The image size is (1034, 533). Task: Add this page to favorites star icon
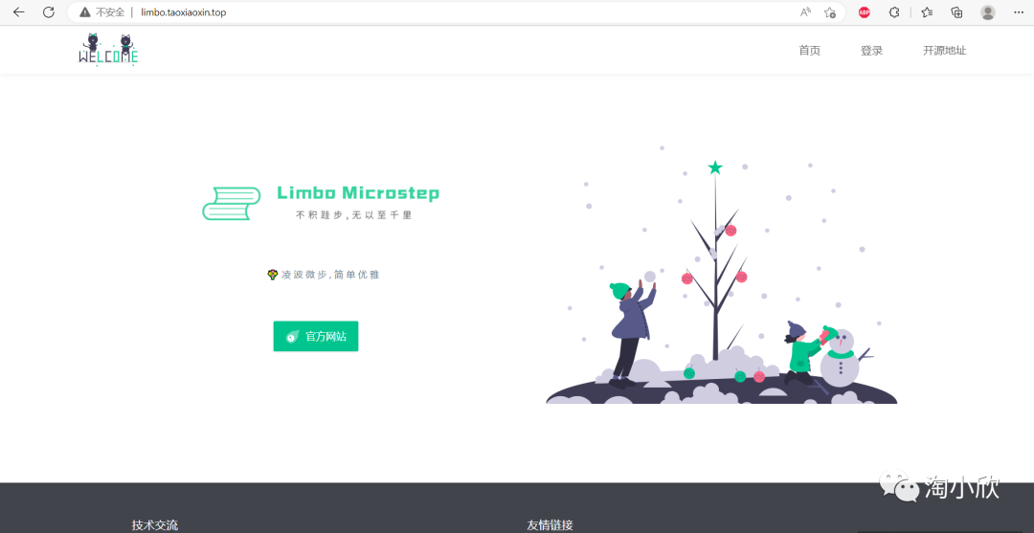click(829, 11)
